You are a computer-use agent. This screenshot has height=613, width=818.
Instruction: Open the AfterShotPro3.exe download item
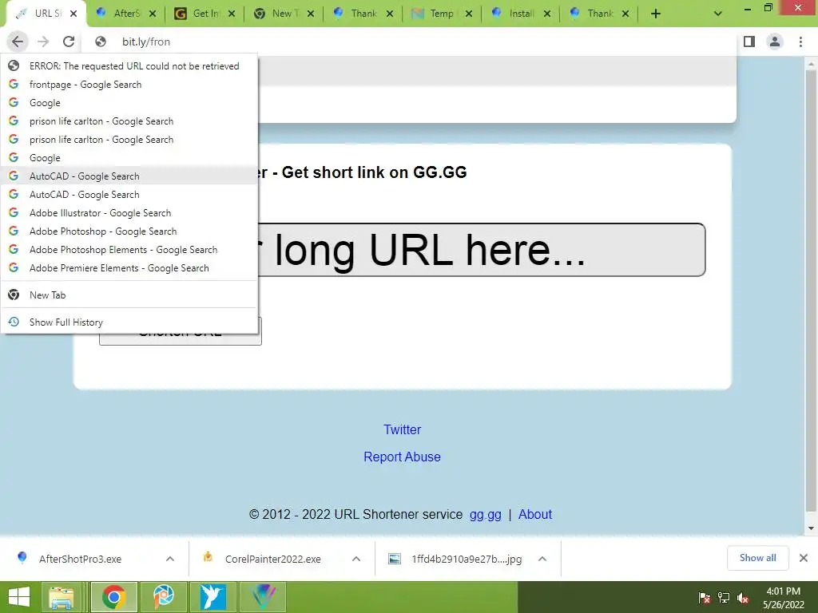(81, 559)
